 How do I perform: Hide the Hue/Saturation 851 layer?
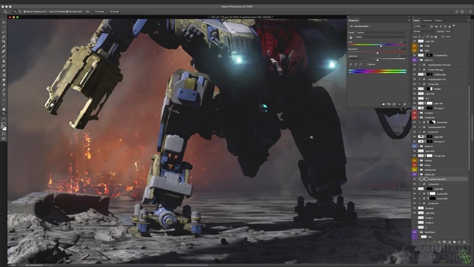tap(414, 180)
